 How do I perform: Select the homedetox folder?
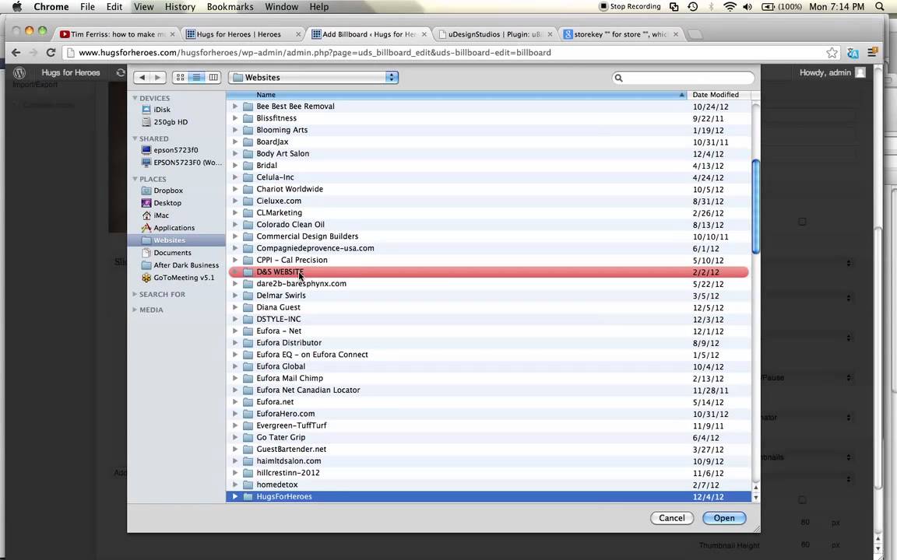[x=489, y=485]
